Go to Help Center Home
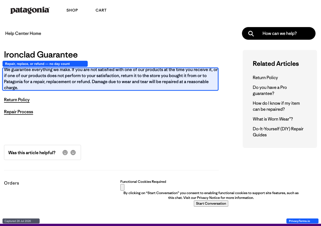 pos(23,33)
